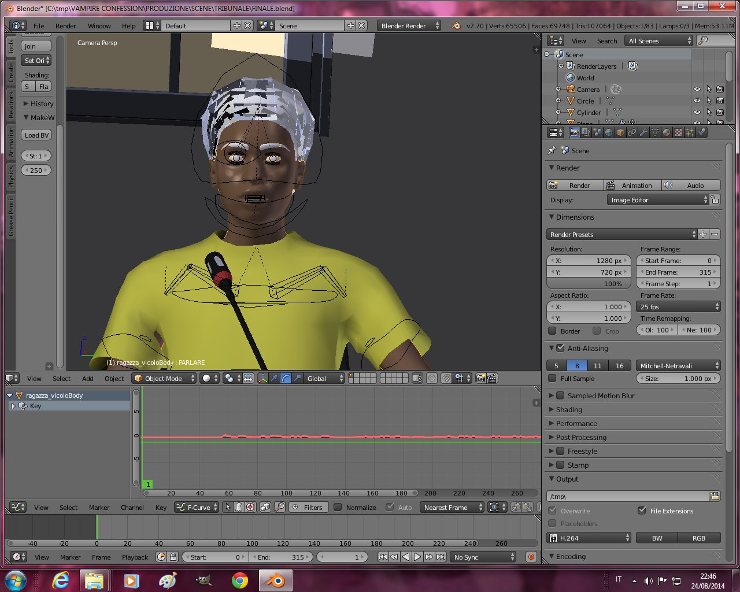Click the OpenGL render animation clapper icon
Viewport: 740px width, 592px height.
pos(492,378)
